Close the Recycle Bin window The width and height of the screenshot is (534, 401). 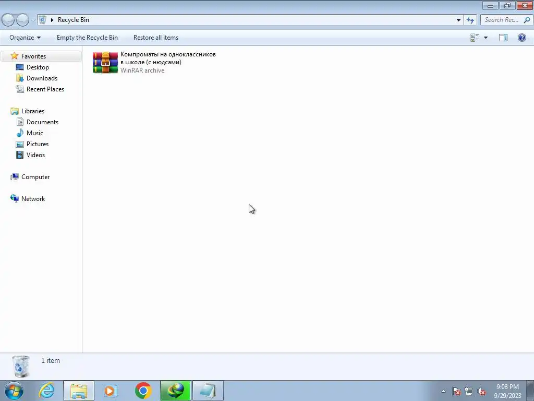click(x=525, y=6)
